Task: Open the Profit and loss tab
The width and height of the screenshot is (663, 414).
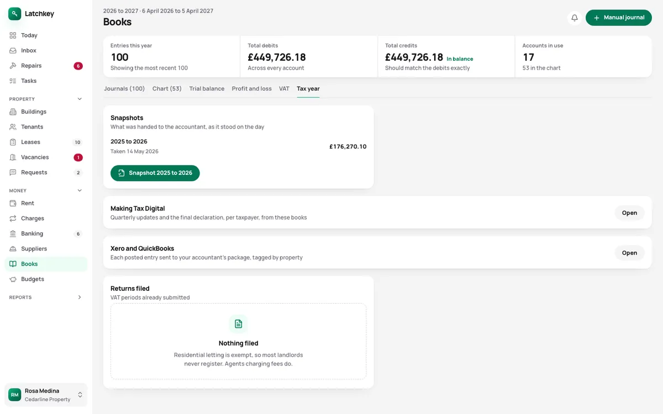Action: [x=252, y=89]
